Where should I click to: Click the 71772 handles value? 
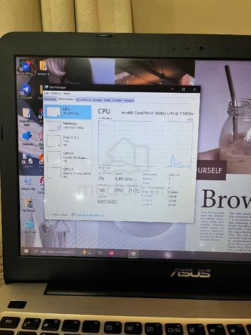pos(134,191)
